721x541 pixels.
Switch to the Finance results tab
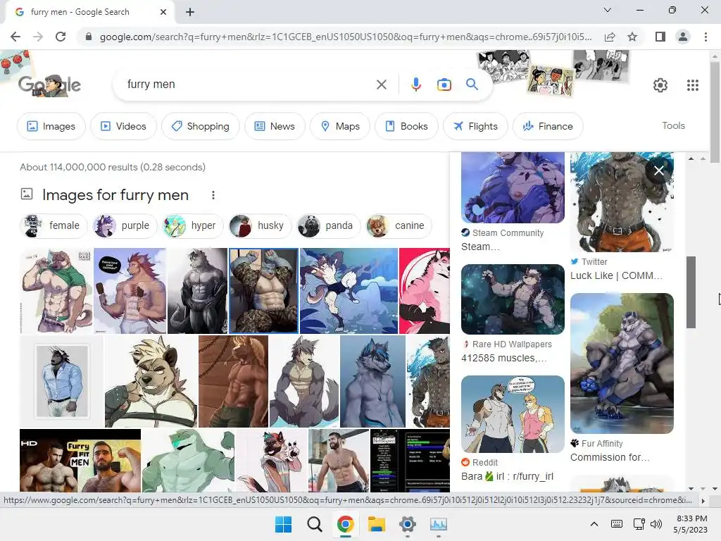coord(548,126)
